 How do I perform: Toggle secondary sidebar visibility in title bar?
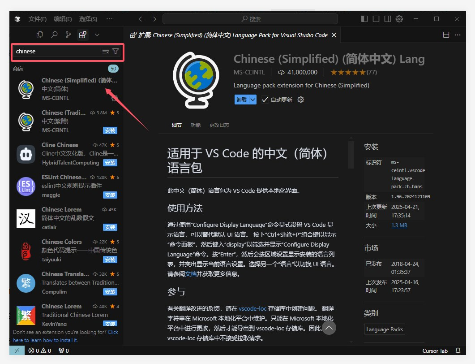coord(388,19)
